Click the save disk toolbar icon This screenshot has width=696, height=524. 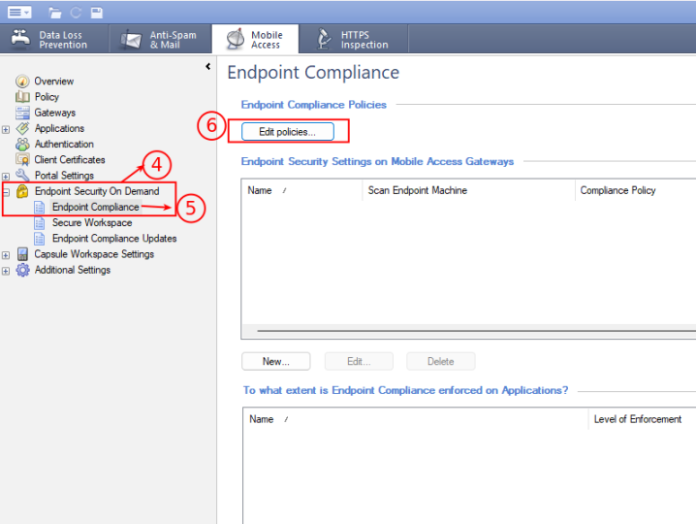(96, 13)
